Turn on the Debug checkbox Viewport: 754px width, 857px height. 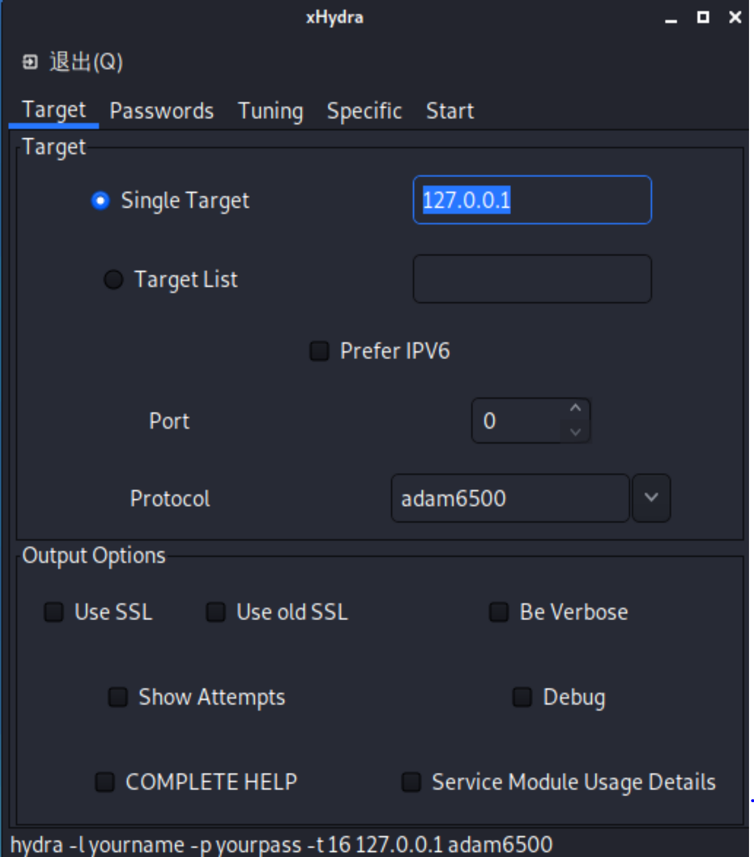(x=522, y=697)
